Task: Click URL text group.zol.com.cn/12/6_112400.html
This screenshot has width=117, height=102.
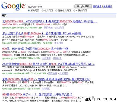Action: tap(20, 28)
